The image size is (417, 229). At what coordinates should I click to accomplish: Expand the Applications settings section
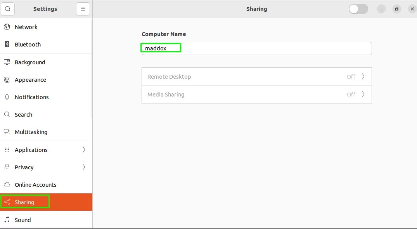point(84,150)
